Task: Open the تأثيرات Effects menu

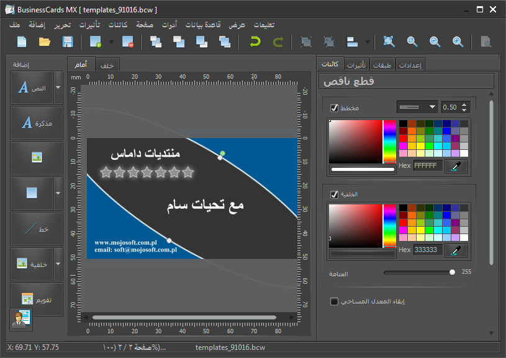Action: (x=89, y=25)
